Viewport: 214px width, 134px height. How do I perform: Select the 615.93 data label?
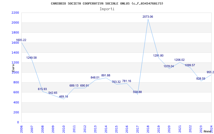[x=42, y=89]
